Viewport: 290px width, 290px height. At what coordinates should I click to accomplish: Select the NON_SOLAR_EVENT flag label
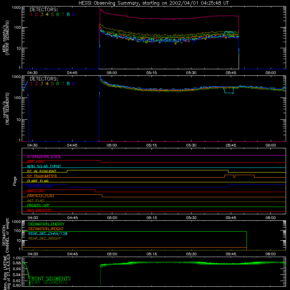pos(44,166)
